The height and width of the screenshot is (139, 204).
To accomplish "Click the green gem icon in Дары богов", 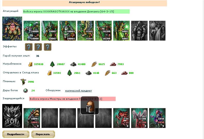I will tap(26, 90).
